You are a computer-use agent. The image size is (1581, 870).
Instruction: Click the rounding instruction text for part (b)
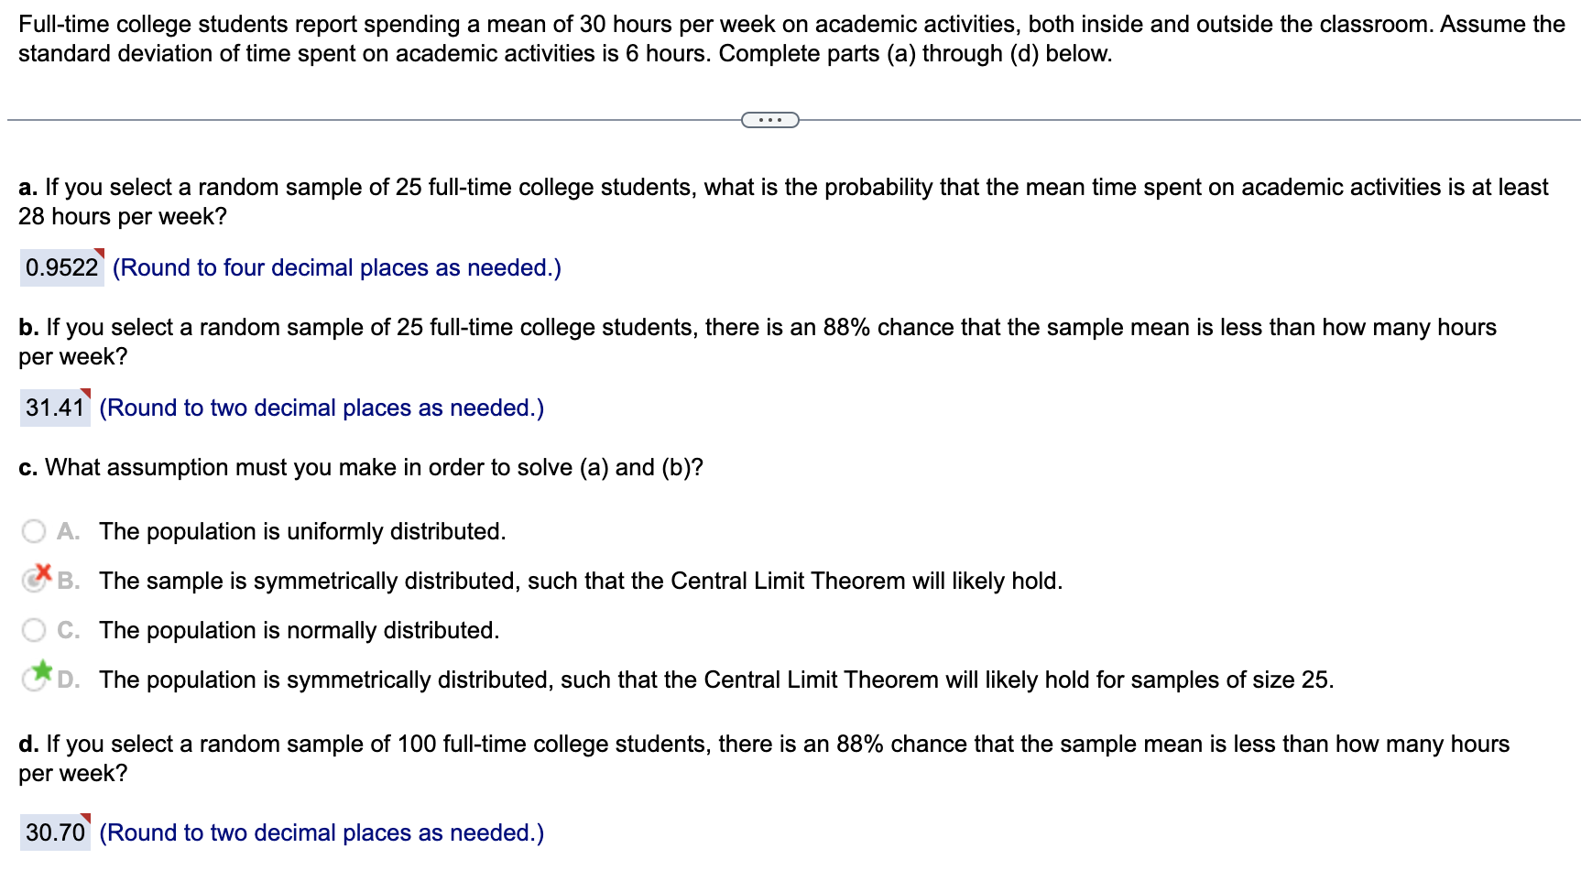pos(322,407)
